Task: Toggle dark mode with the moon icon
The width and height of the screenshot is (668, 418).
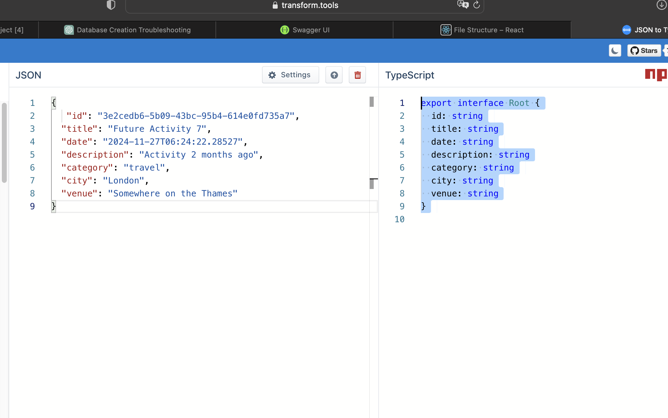Action: tap(615, 50)
